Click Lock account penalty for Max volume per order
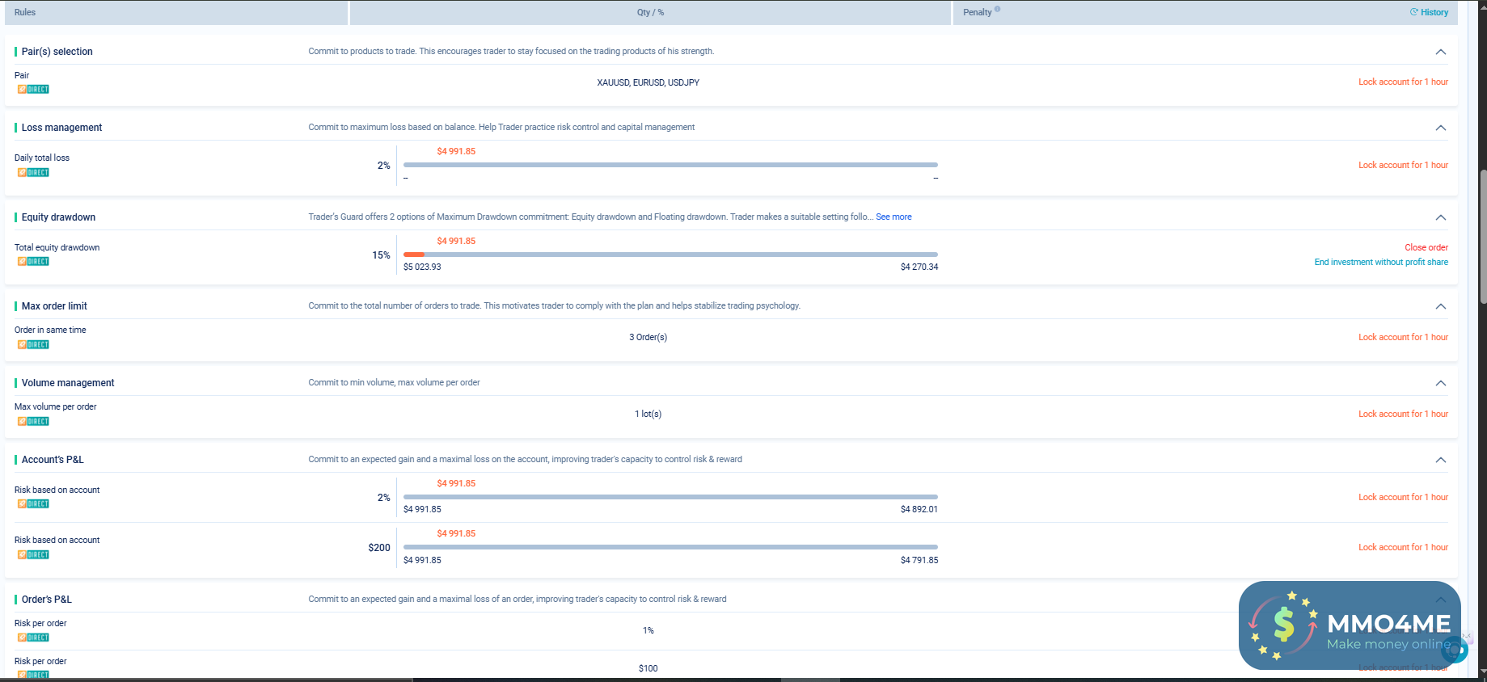This screenshot has width=1487, height=682. click(1403, 414)
